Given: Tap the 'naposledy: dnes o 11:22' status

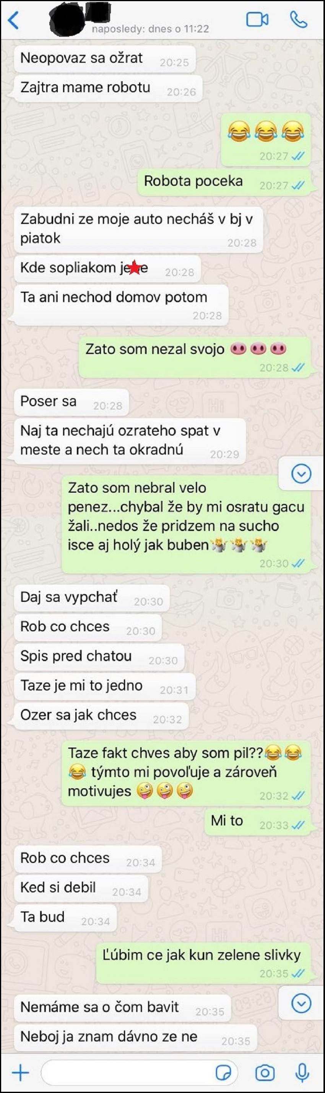Looking at the screenshot, I should click(150, 29).
